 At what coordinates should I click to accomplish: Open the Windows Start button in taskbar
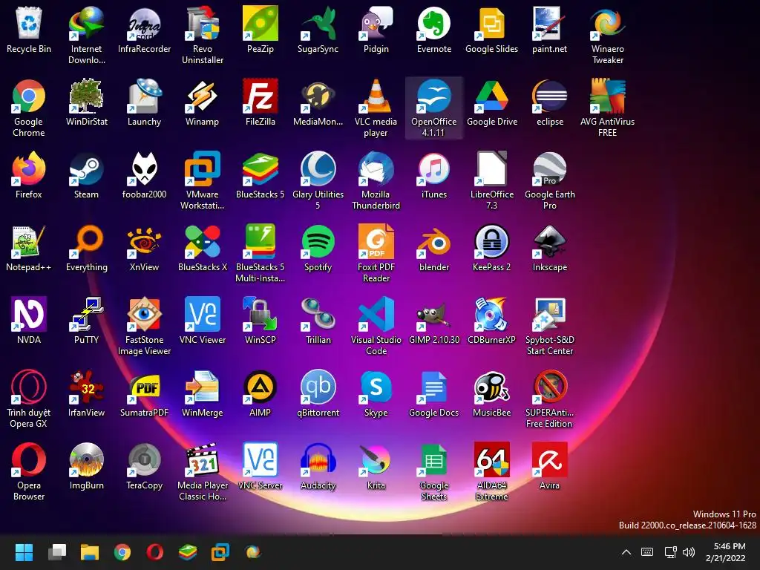pos(24,552)
